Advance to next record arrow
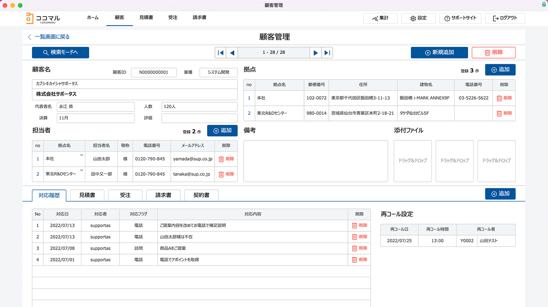The image size is (548, 307). tap(315, 52)
